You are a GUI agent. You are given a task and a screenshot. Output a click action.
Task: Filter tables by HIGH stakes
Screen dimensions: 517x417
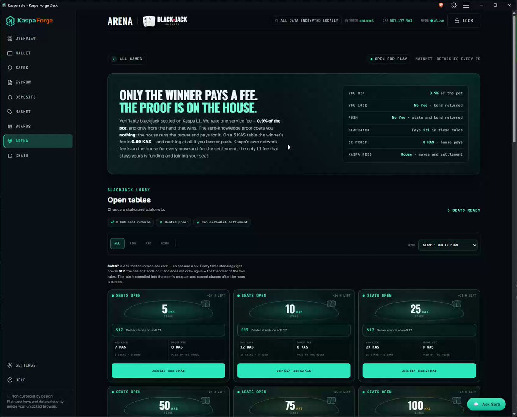point(165,244)
